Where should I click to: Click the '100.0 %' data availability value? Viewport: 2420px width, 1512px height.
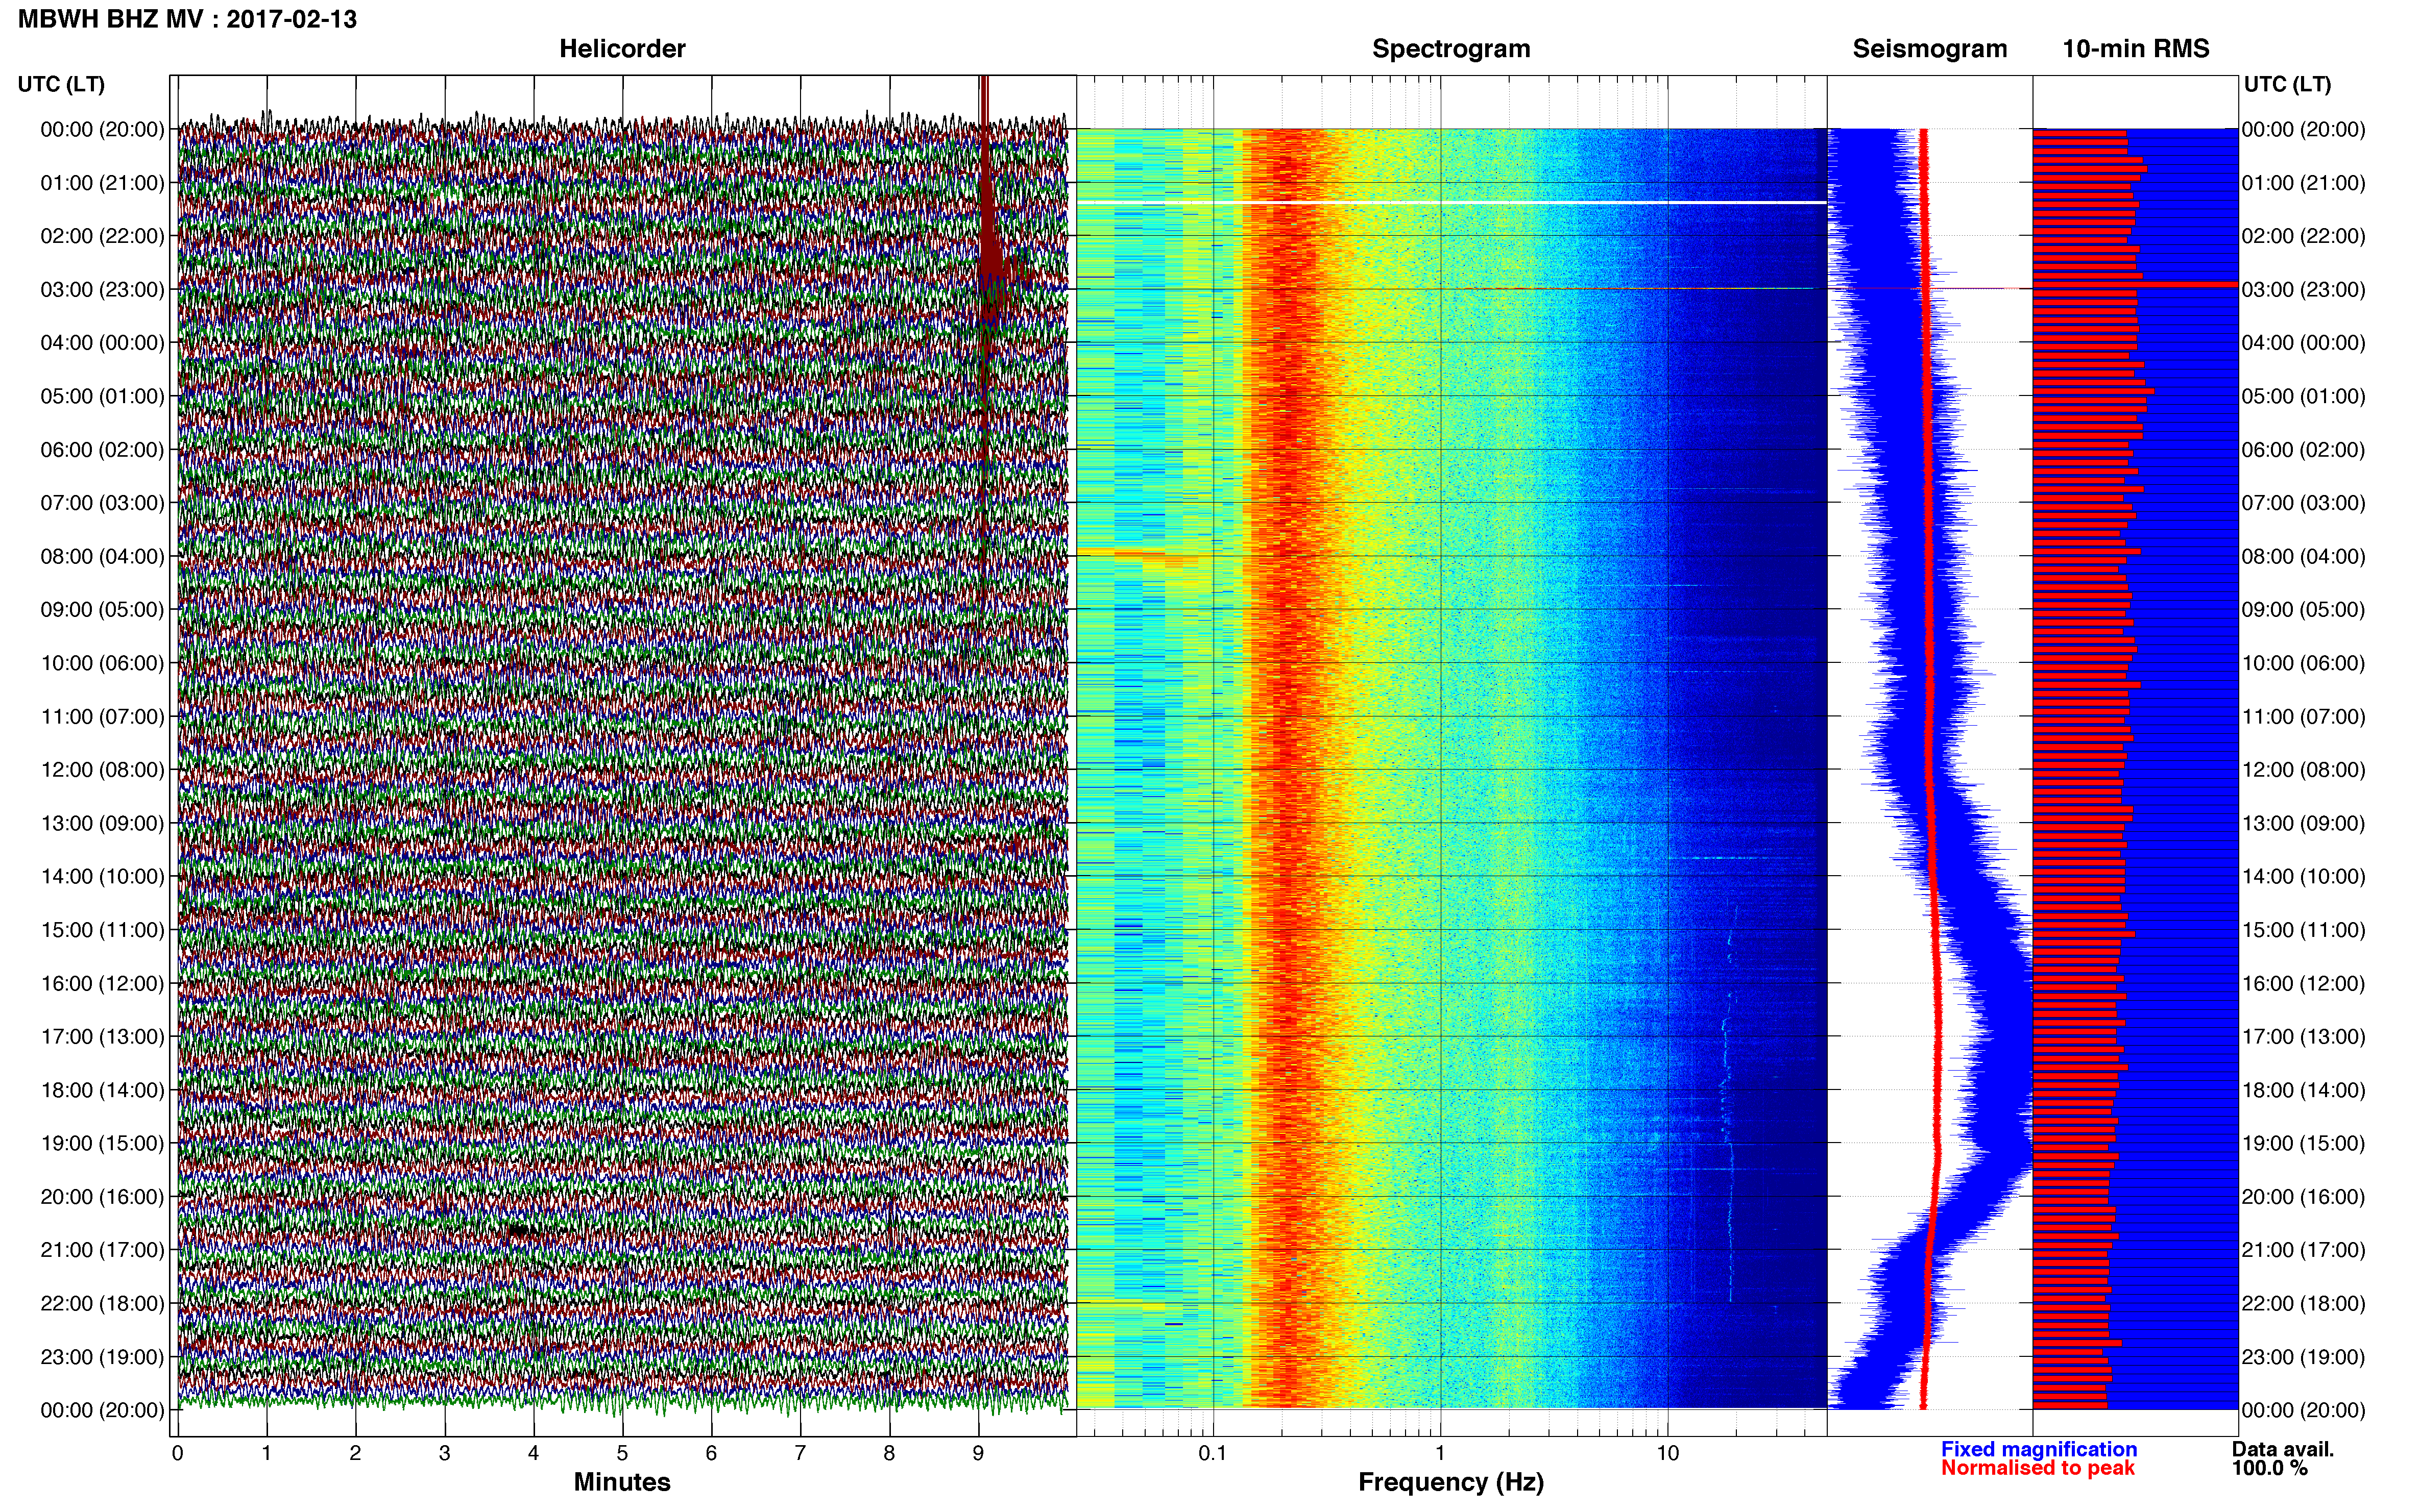(x=2270, y=1469)
